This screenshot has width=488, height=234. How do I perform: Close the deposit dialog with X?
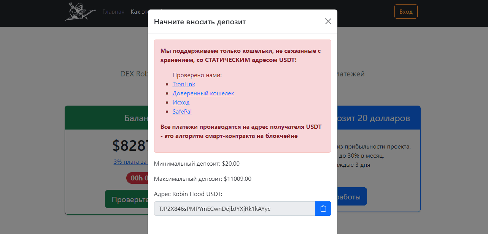328,21
